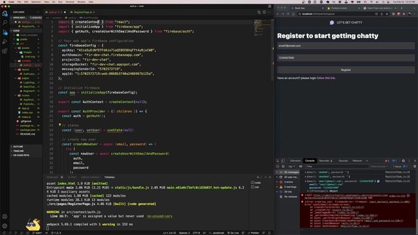418x235 pixels.
Task: Click the console settings gear beside Issues
Action: 415,166
